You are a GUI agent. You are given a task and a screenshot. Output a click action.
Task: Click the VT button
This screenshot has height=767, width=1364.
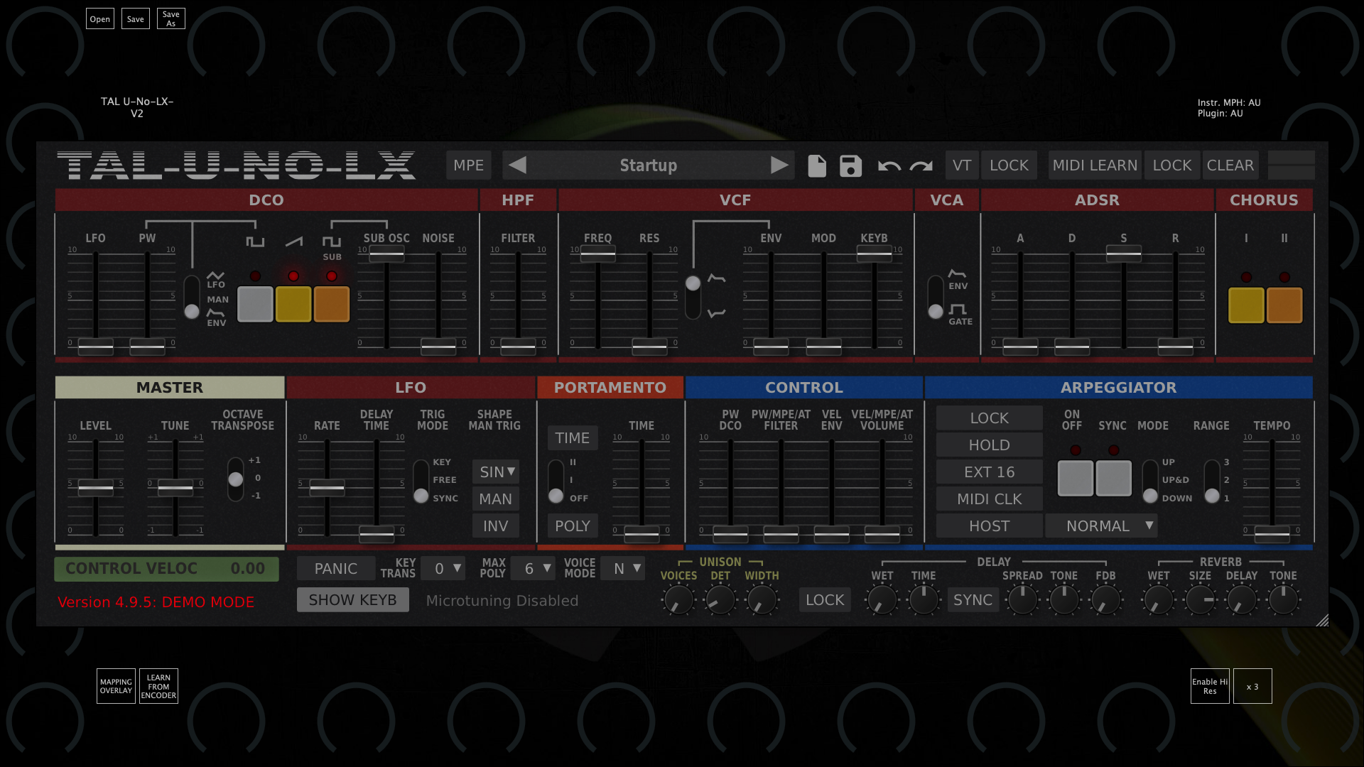962,165
